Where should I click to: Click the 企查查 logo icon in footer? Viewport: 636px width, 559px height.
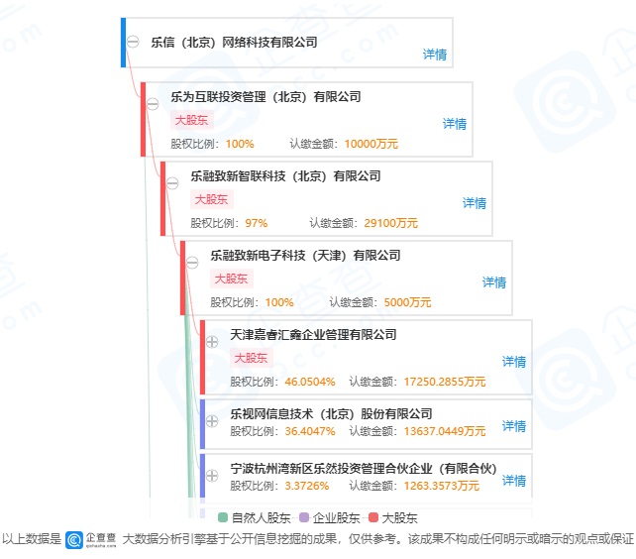coord(74,540)
